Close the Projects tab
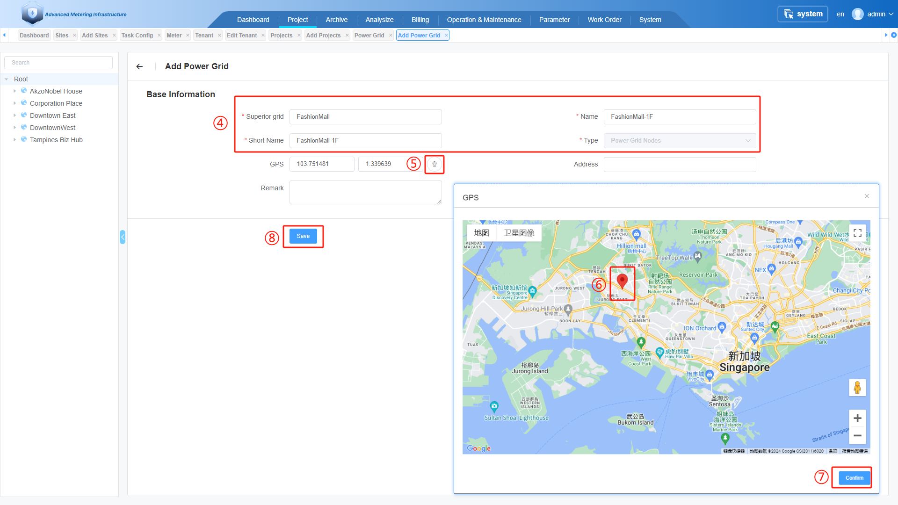The image size is (898, 505). [299, 36]
